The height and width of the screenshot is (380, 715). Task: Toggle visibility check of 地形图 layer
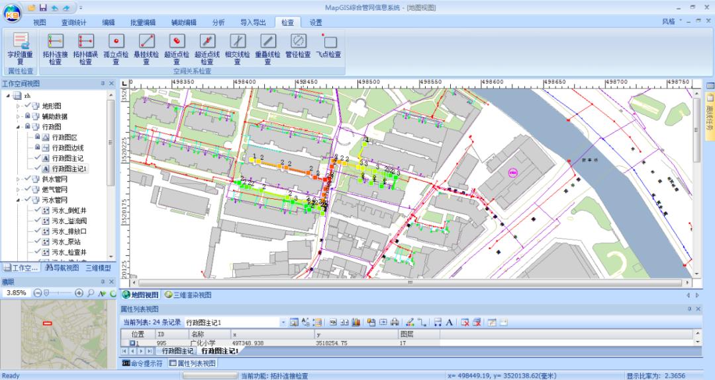28,106
